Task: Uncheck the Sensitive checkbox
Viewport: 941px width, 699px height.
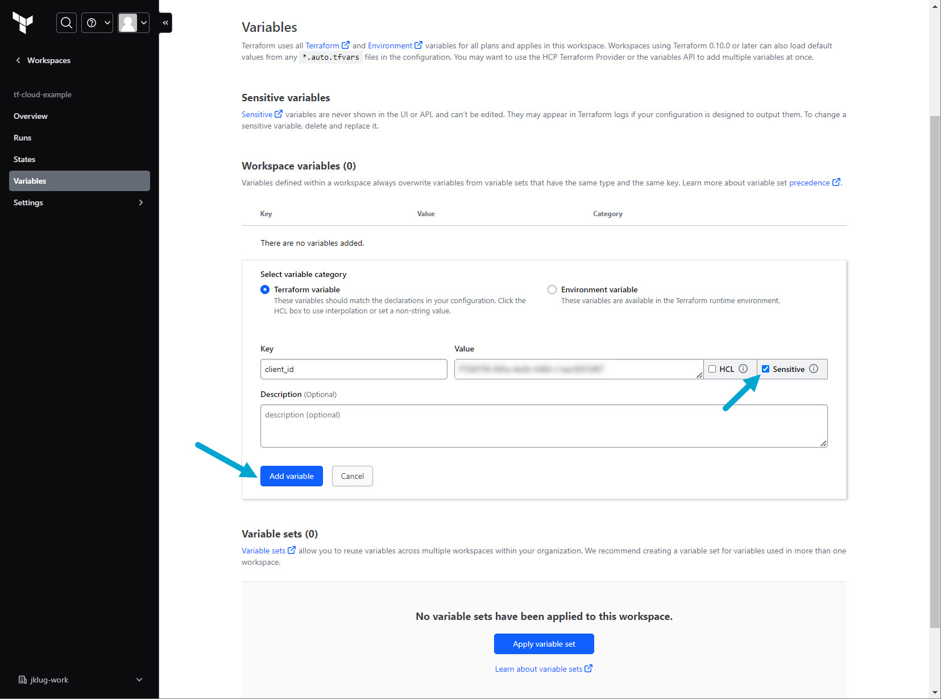Action: (765, 369)
